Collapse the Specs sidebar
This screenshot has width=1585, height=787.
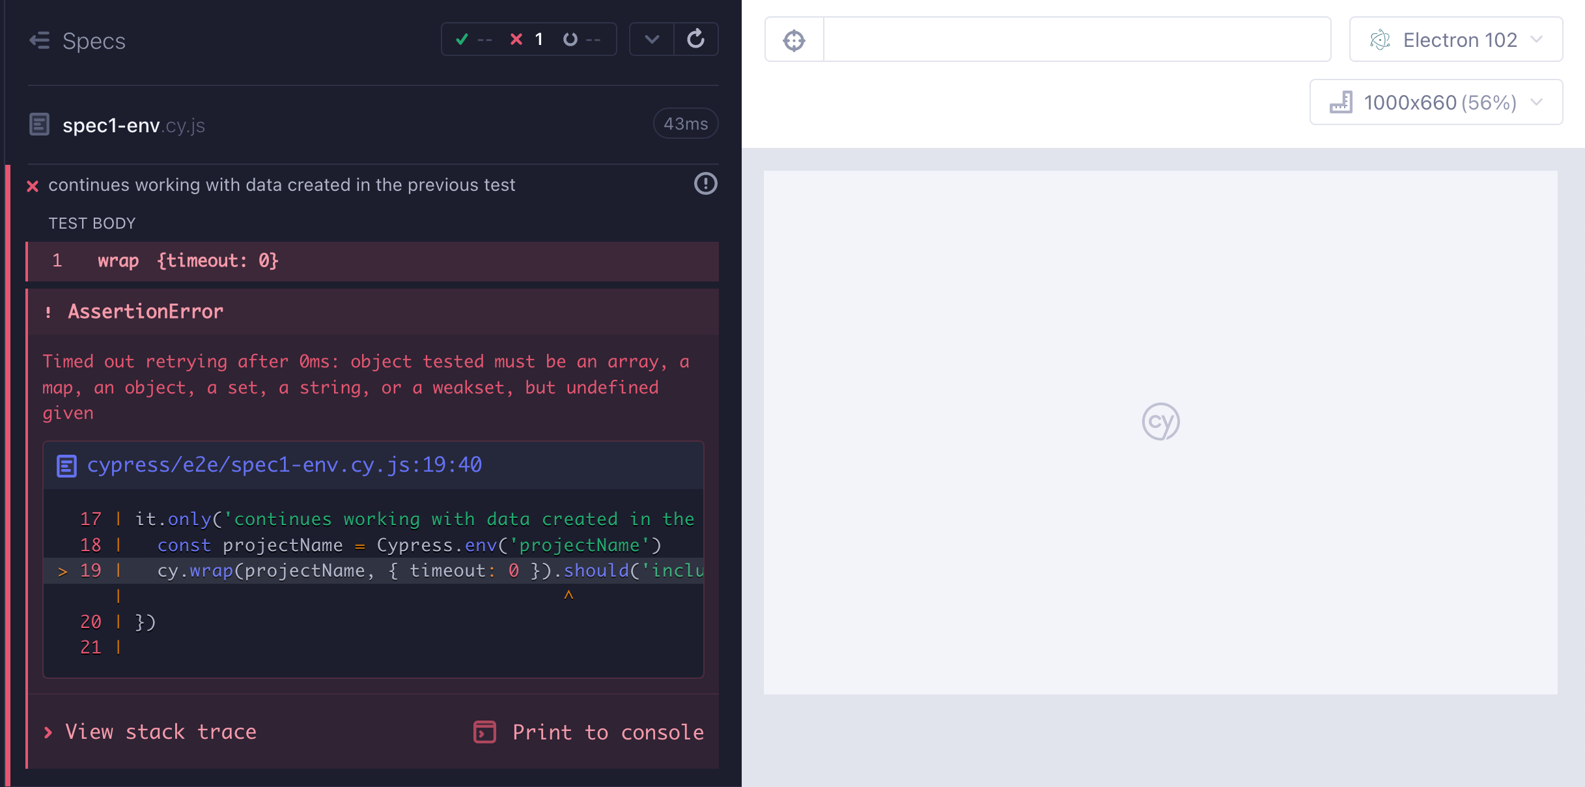pos(39,40)
